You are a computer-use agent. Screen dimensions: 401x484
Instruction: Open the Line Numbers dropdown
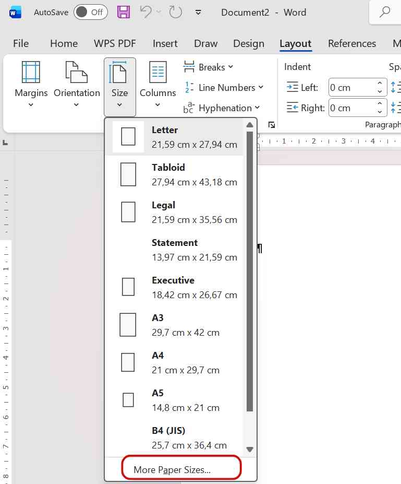click(x=224, y=88)
